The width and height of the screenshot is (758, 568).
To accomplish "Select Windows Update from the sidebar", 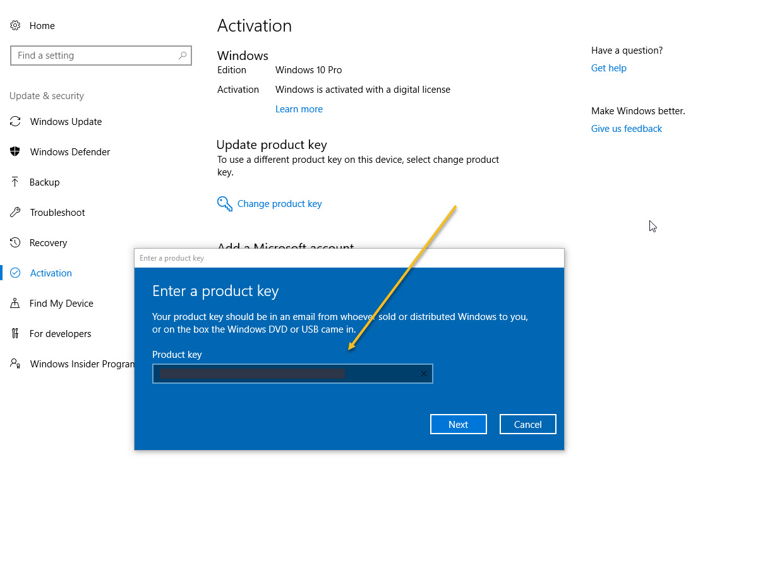I will tap(66, 121).
